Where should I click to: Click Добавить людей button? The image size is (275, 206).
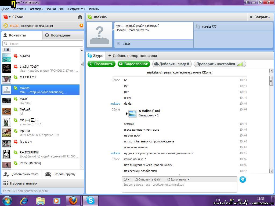pyautogui.click(x=172, y=64)
